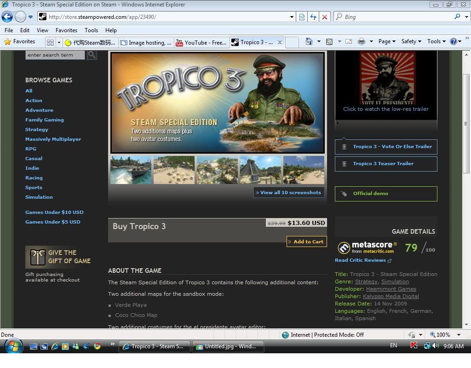This screenshot has height=368, width=471.
Task: Open the Haemimont Games developer link
Action: (x=391, y=289)
